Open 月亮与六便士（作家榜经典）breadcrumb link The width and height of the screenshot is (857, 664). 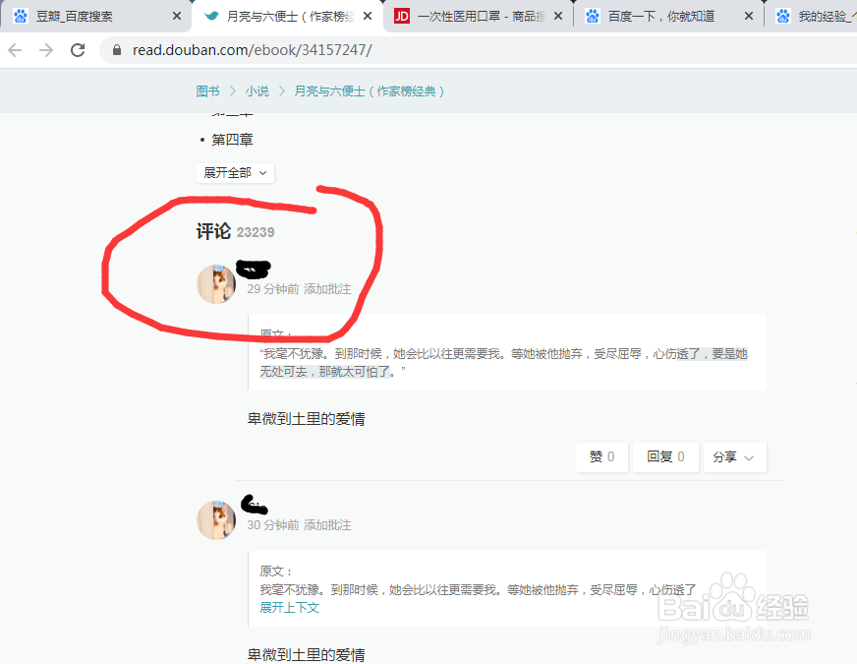(369, 91)
